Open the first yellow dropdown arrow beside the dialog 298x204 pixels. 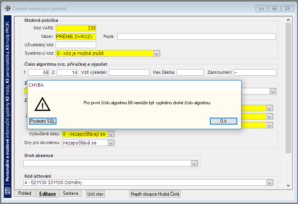269,108
